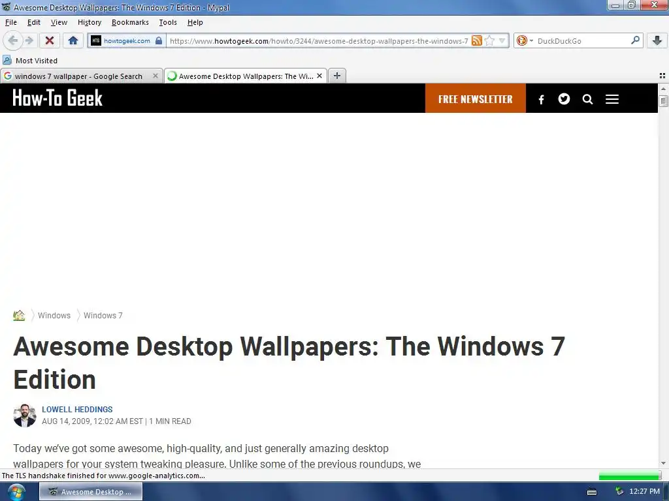
Task: Open the Help menu
Action: (x=195, y=22)
